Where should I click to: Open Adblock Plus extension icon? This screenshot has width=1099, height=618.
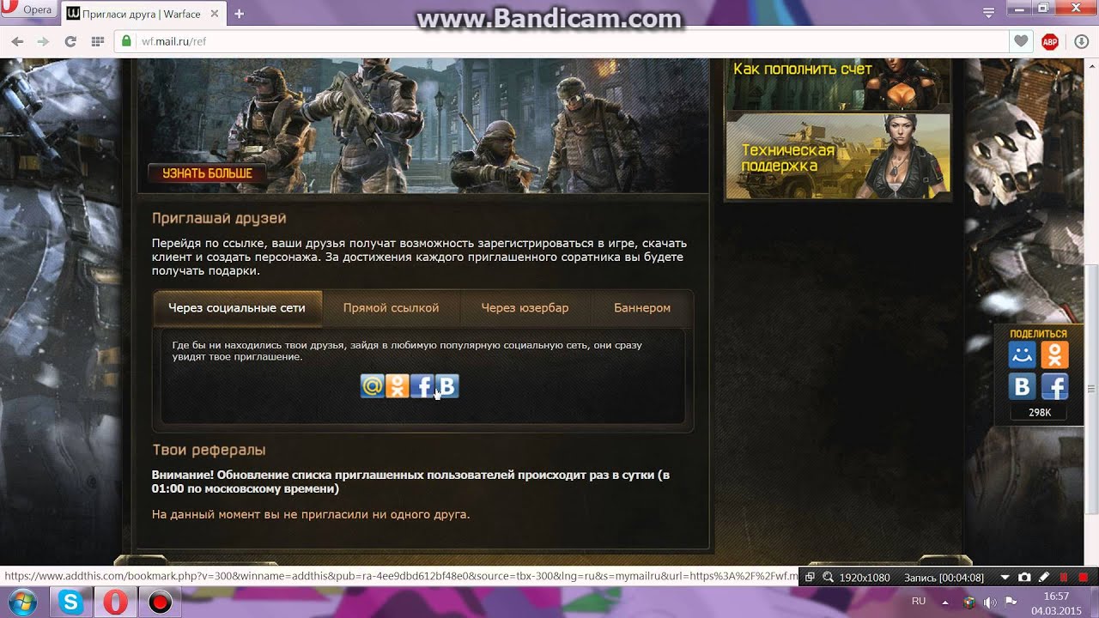(x=1049, y=41)
